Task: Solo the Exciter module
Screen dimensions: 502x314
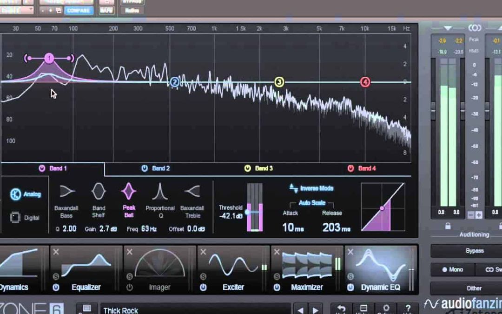Action: [203, 276]
